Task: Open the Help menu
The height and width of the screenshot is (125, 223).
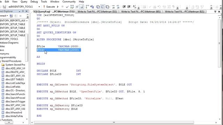Action: pos(81,2)
